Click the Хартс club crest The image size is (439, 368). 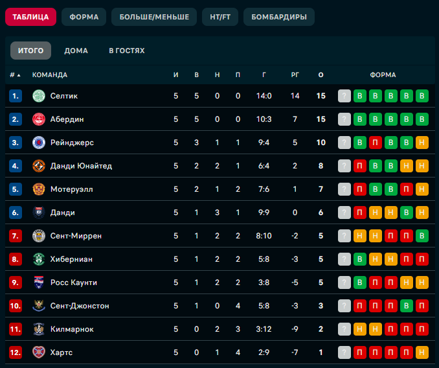pos(39,352)
